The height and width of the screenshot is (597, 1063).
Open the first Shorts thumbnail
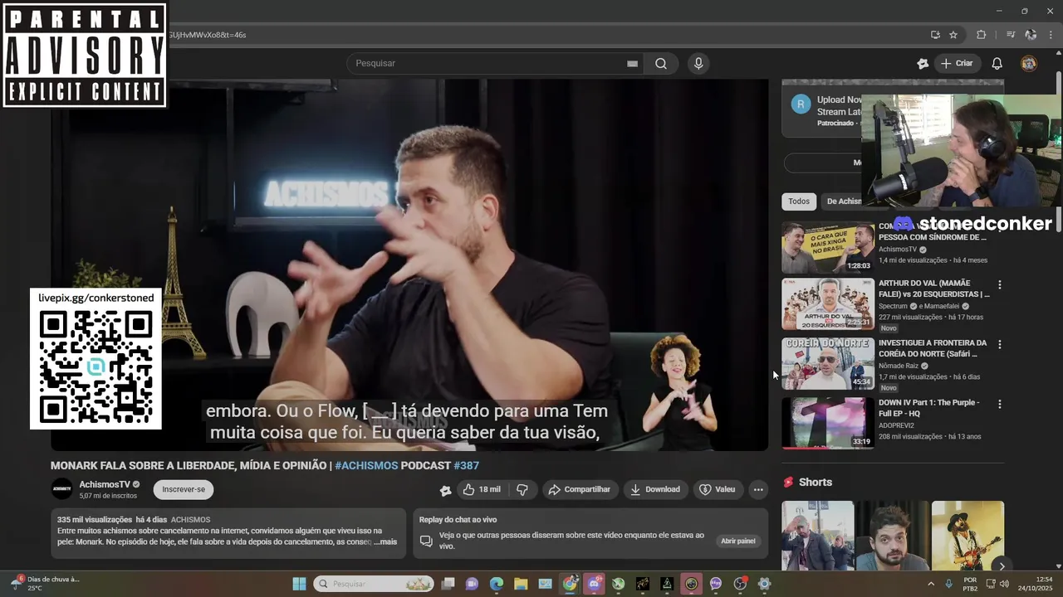point(818,535)
